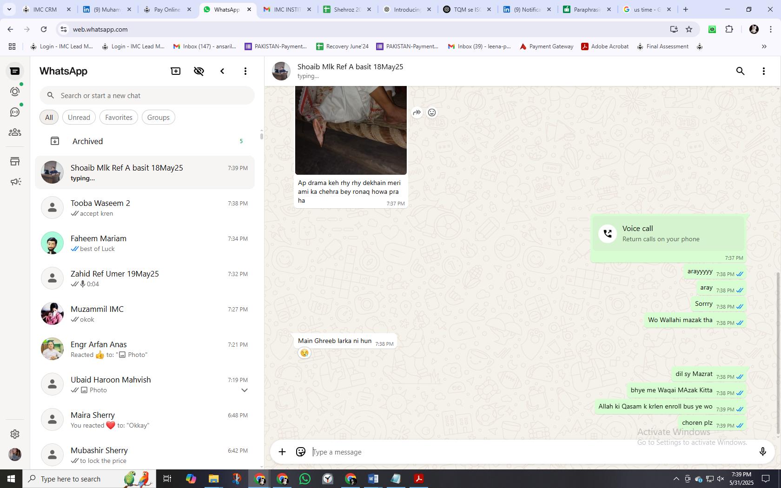Open the Chats icon in WhatsApp sidebar
Viewport: 781px width, 488px height.
[x=15, y=71]
